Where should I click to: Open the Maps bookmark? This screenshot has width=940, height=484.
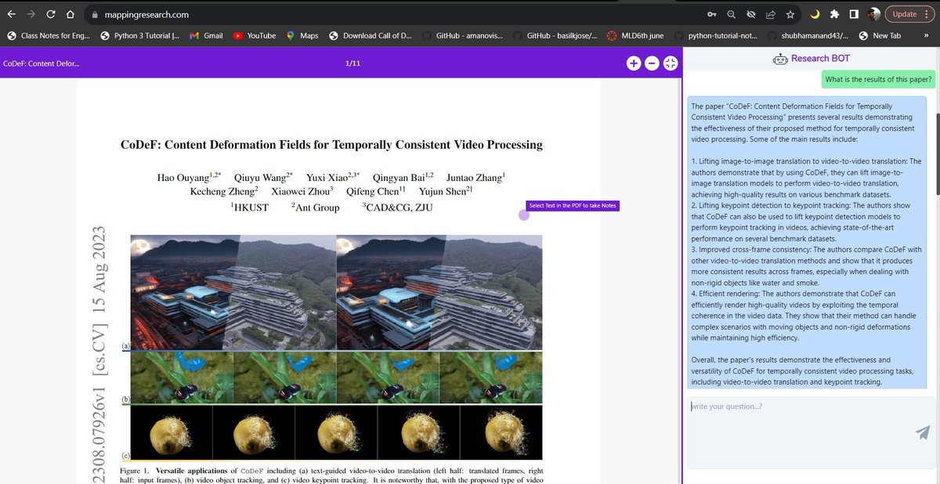(302, 35)
